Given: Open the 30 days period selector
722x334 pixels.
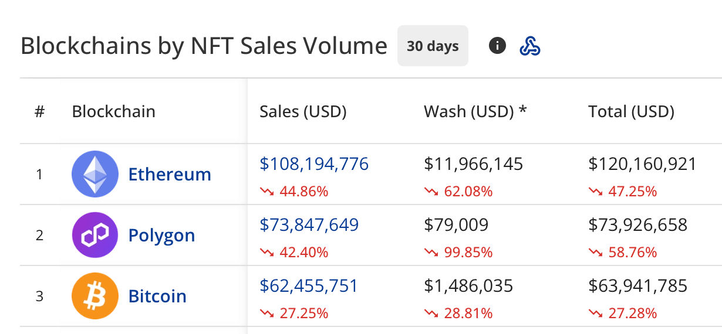Looking at the screenshot, I should tap(433, 46).
